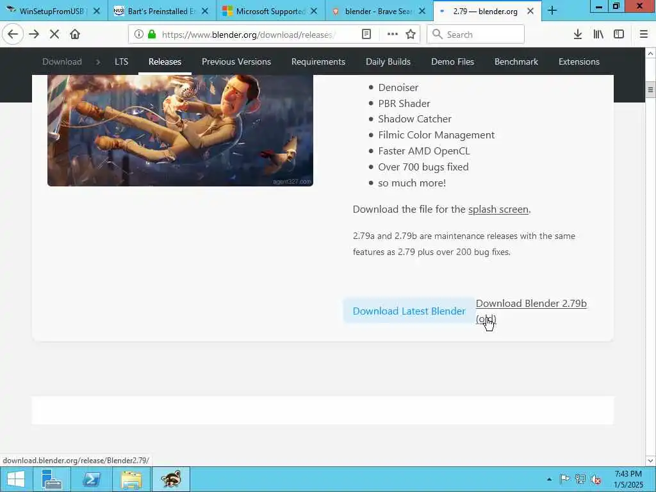Launch PowerShell from the taskbar
This screenshot has height=492, width=656.
click(91, 479)
